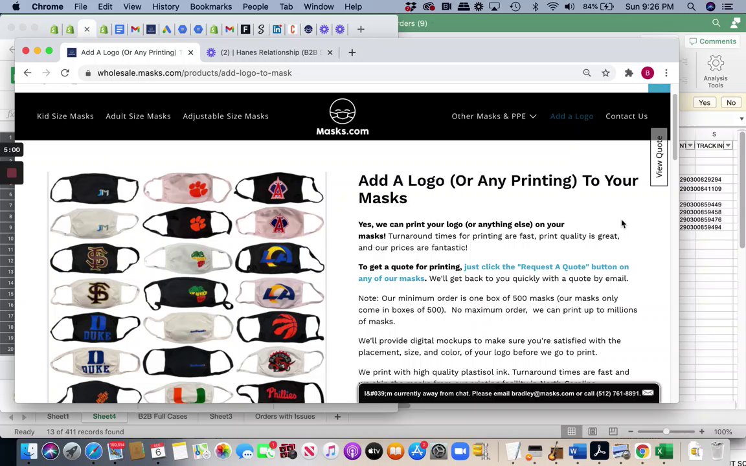The image size is (746, 466).
Task: Switch Excel to Normal view
Action: pyautogui.click(x=571, y=431)
